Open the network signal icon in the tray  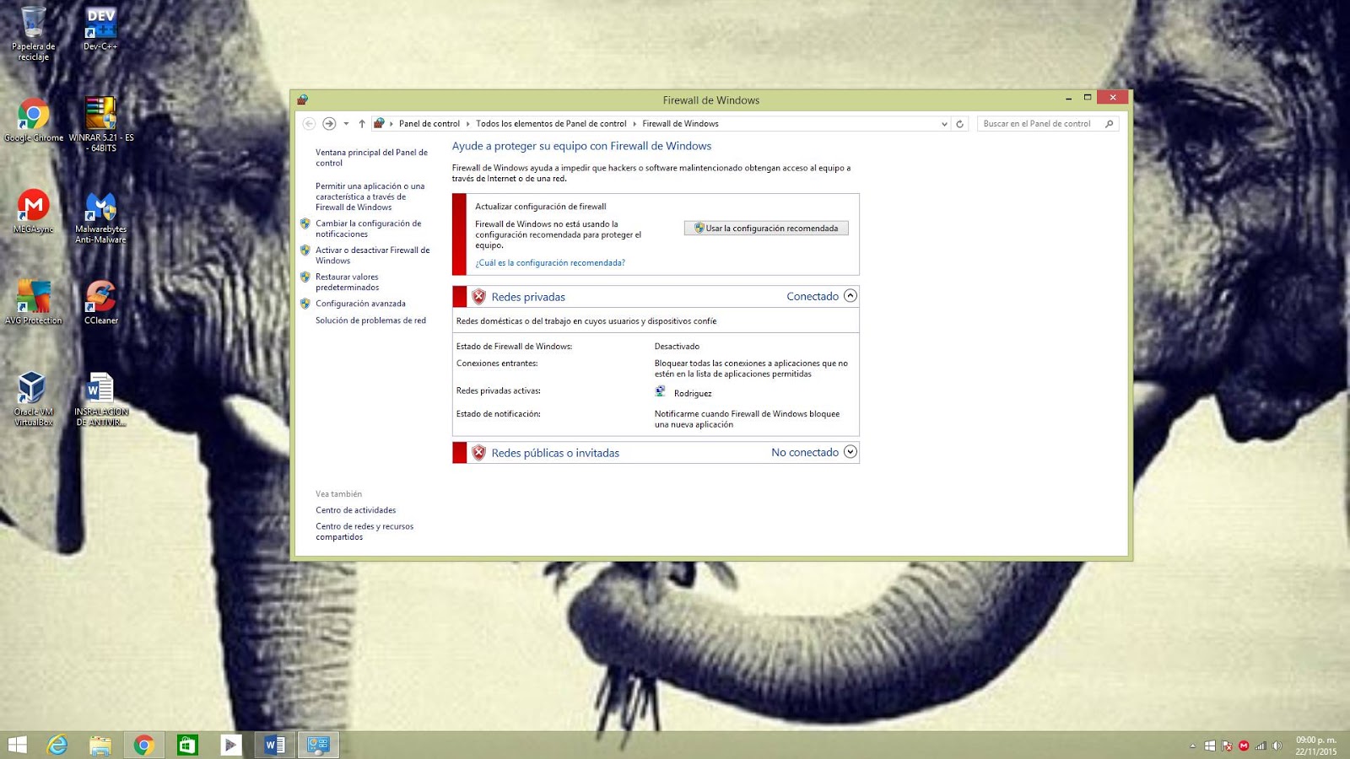1260,746
